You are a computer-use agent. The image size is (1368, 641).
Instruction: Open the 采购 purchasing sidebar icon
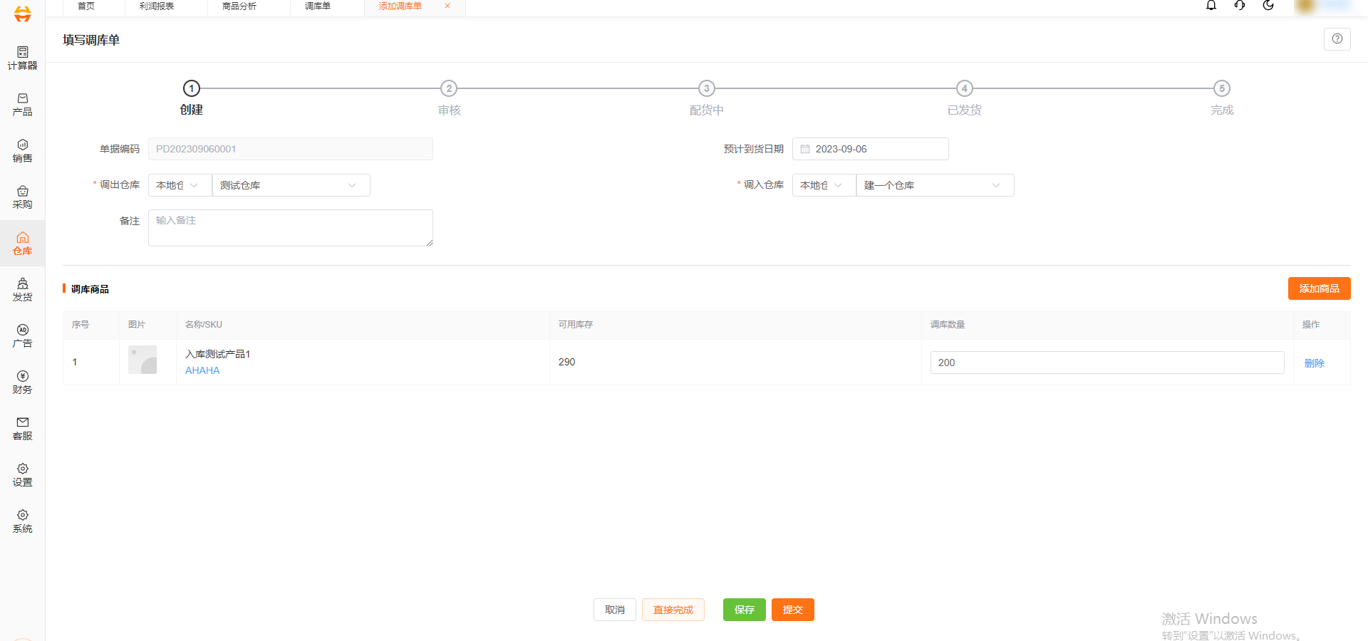(x=22, y=197)
